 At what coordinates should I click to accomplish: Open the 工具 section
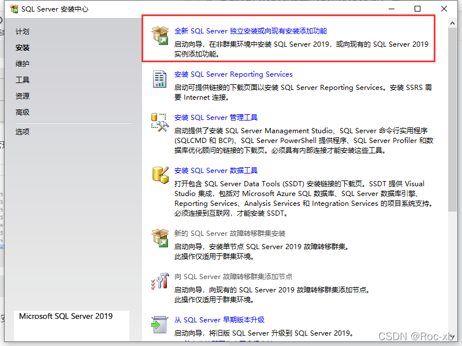tap(23, 80)
